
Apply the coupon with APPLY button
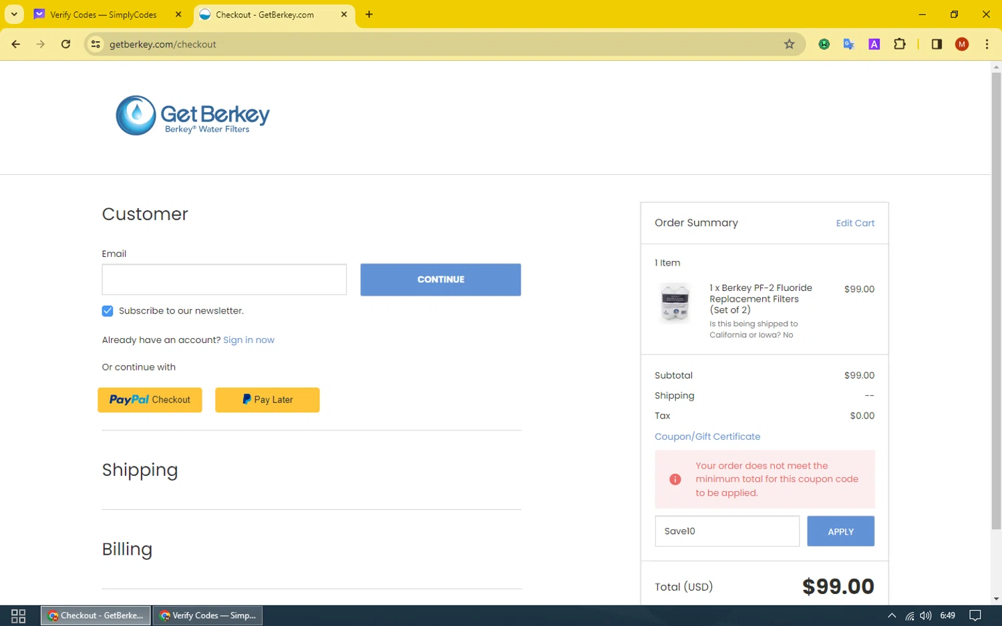point(840,531)
